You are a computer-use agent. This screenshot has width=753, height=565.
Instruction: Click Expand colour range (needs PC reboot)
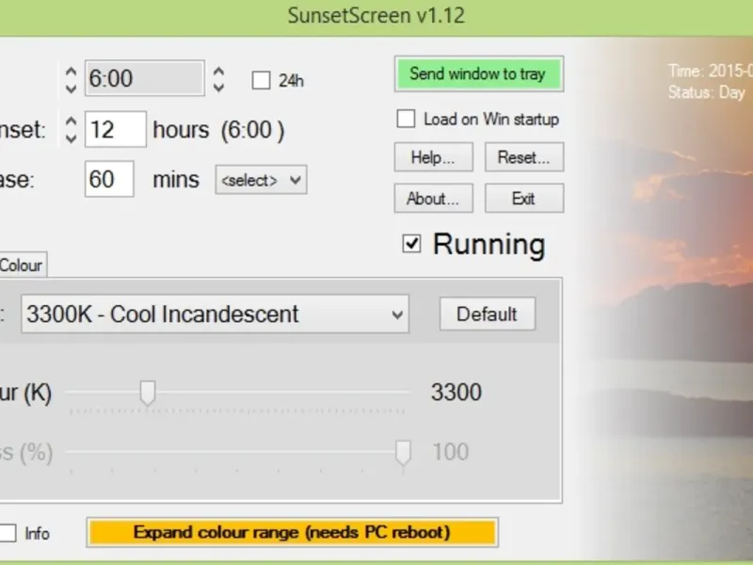pyautogui.click(x=292, y=532)
